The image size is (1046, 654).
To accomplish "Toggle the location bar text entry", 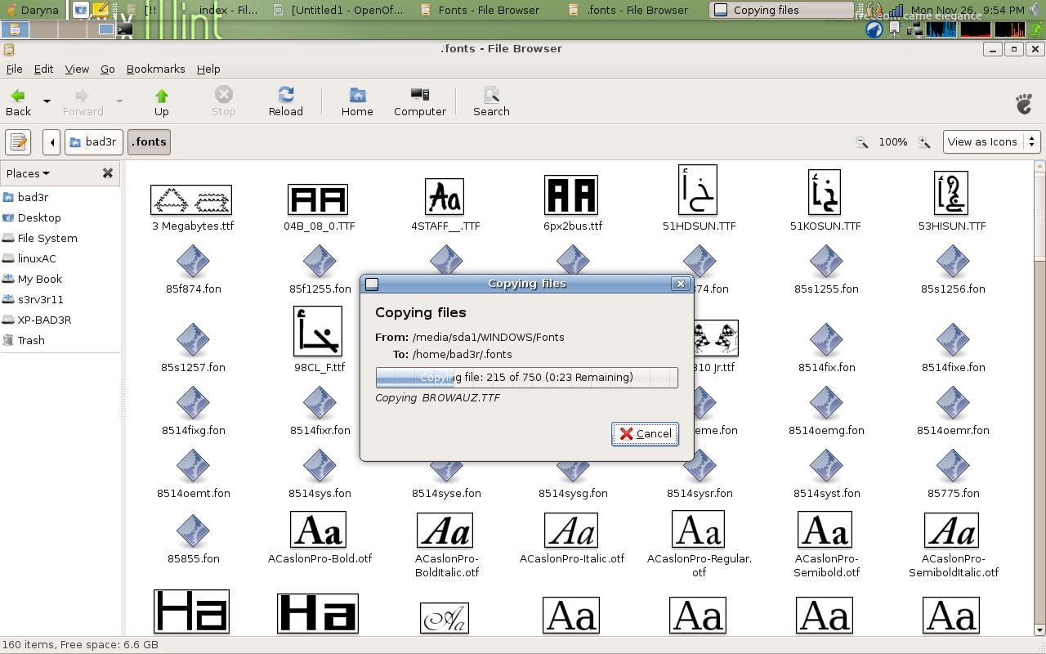I will coord(18,141).
